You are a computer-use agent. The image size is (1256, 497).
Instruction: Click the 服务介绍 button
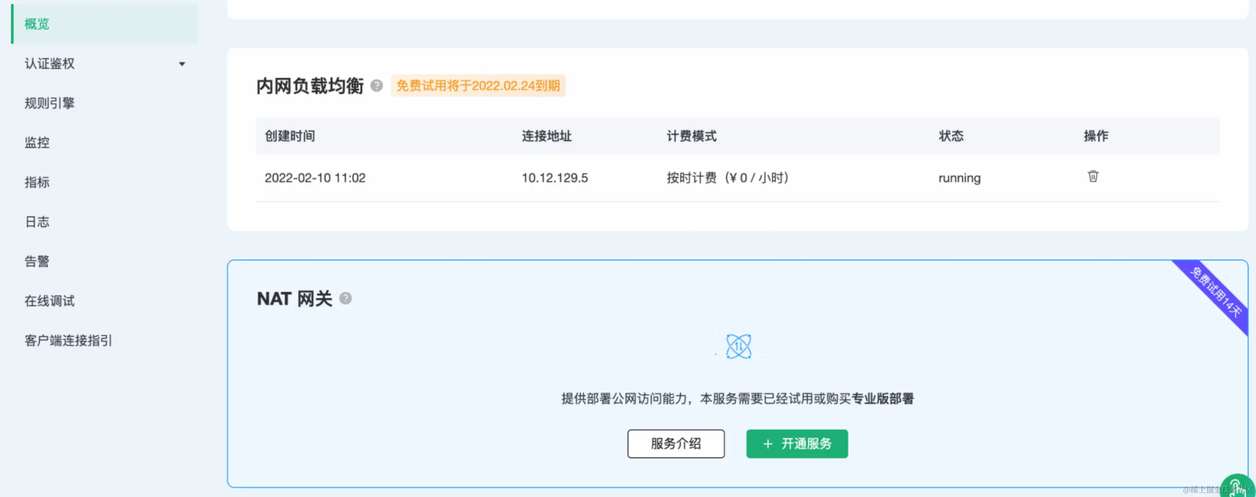676,444
